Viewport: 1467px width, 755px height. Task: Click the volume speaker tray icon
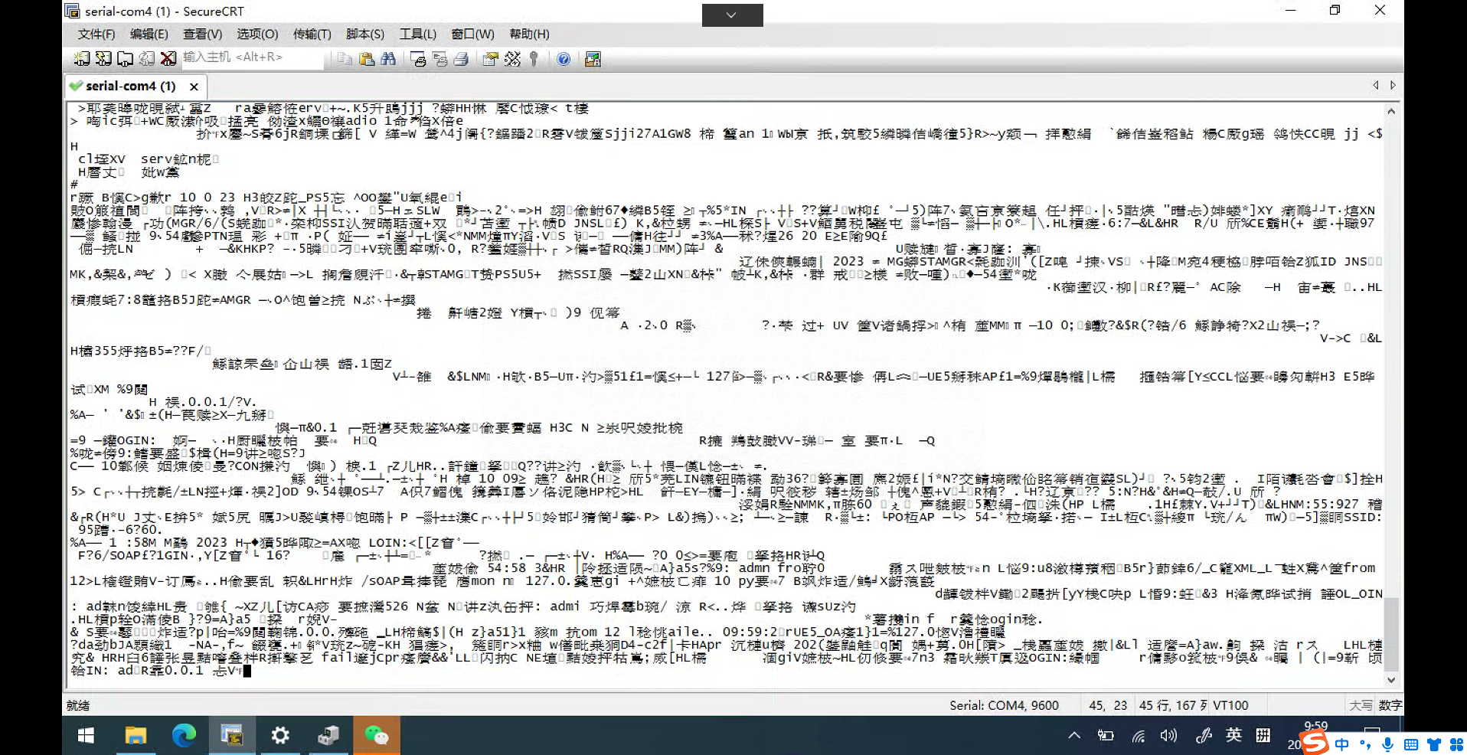point(1168,736)
